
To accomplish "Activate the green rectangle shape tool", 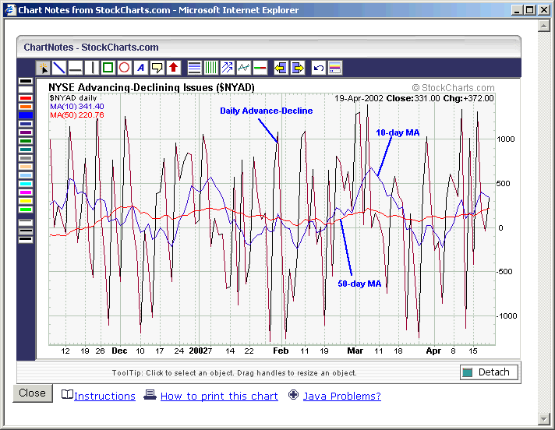I will click(x=108, y=68).
